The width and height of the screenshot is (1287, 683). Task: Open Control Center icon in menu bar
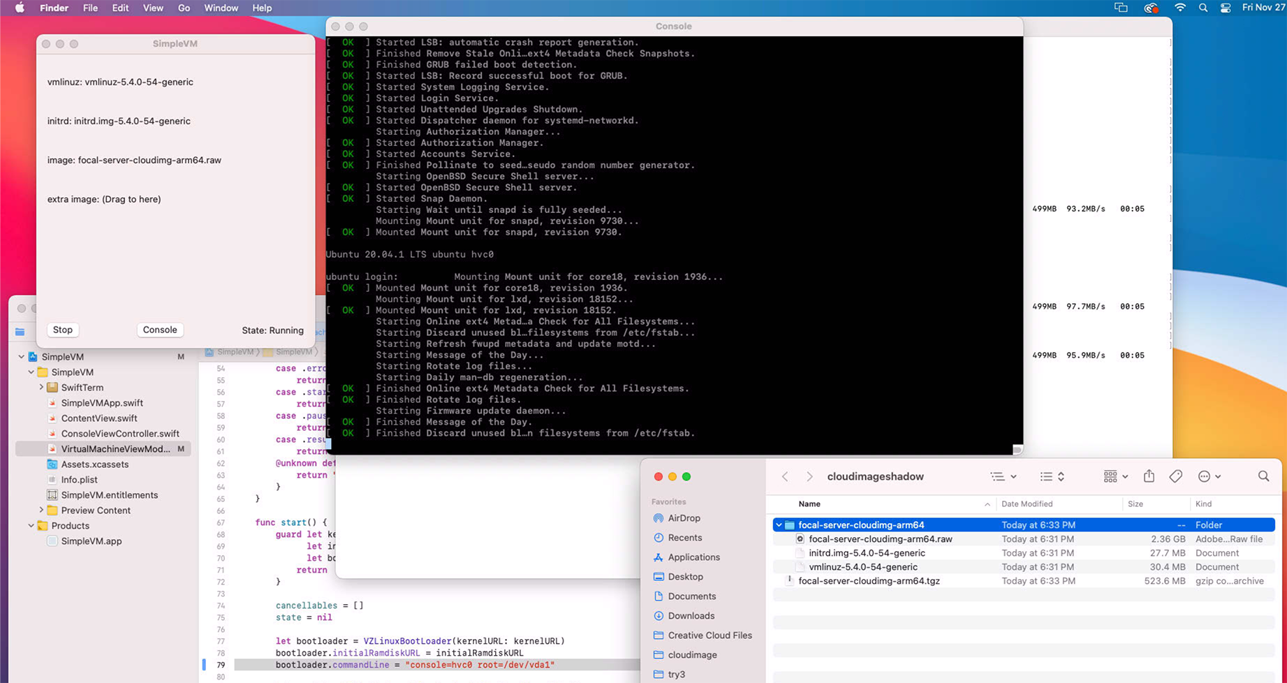1226,8
